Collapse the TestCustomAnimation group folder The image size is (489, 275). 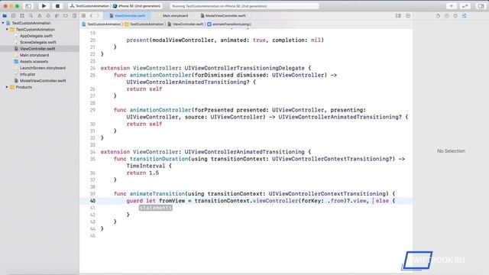point(7,29)
